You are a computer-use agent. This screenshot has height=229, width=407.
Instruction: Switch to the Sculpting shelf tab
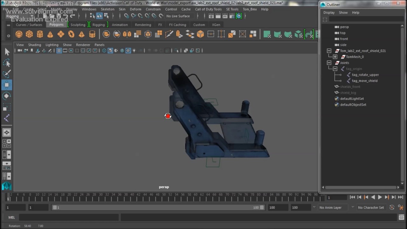(78, 25)
